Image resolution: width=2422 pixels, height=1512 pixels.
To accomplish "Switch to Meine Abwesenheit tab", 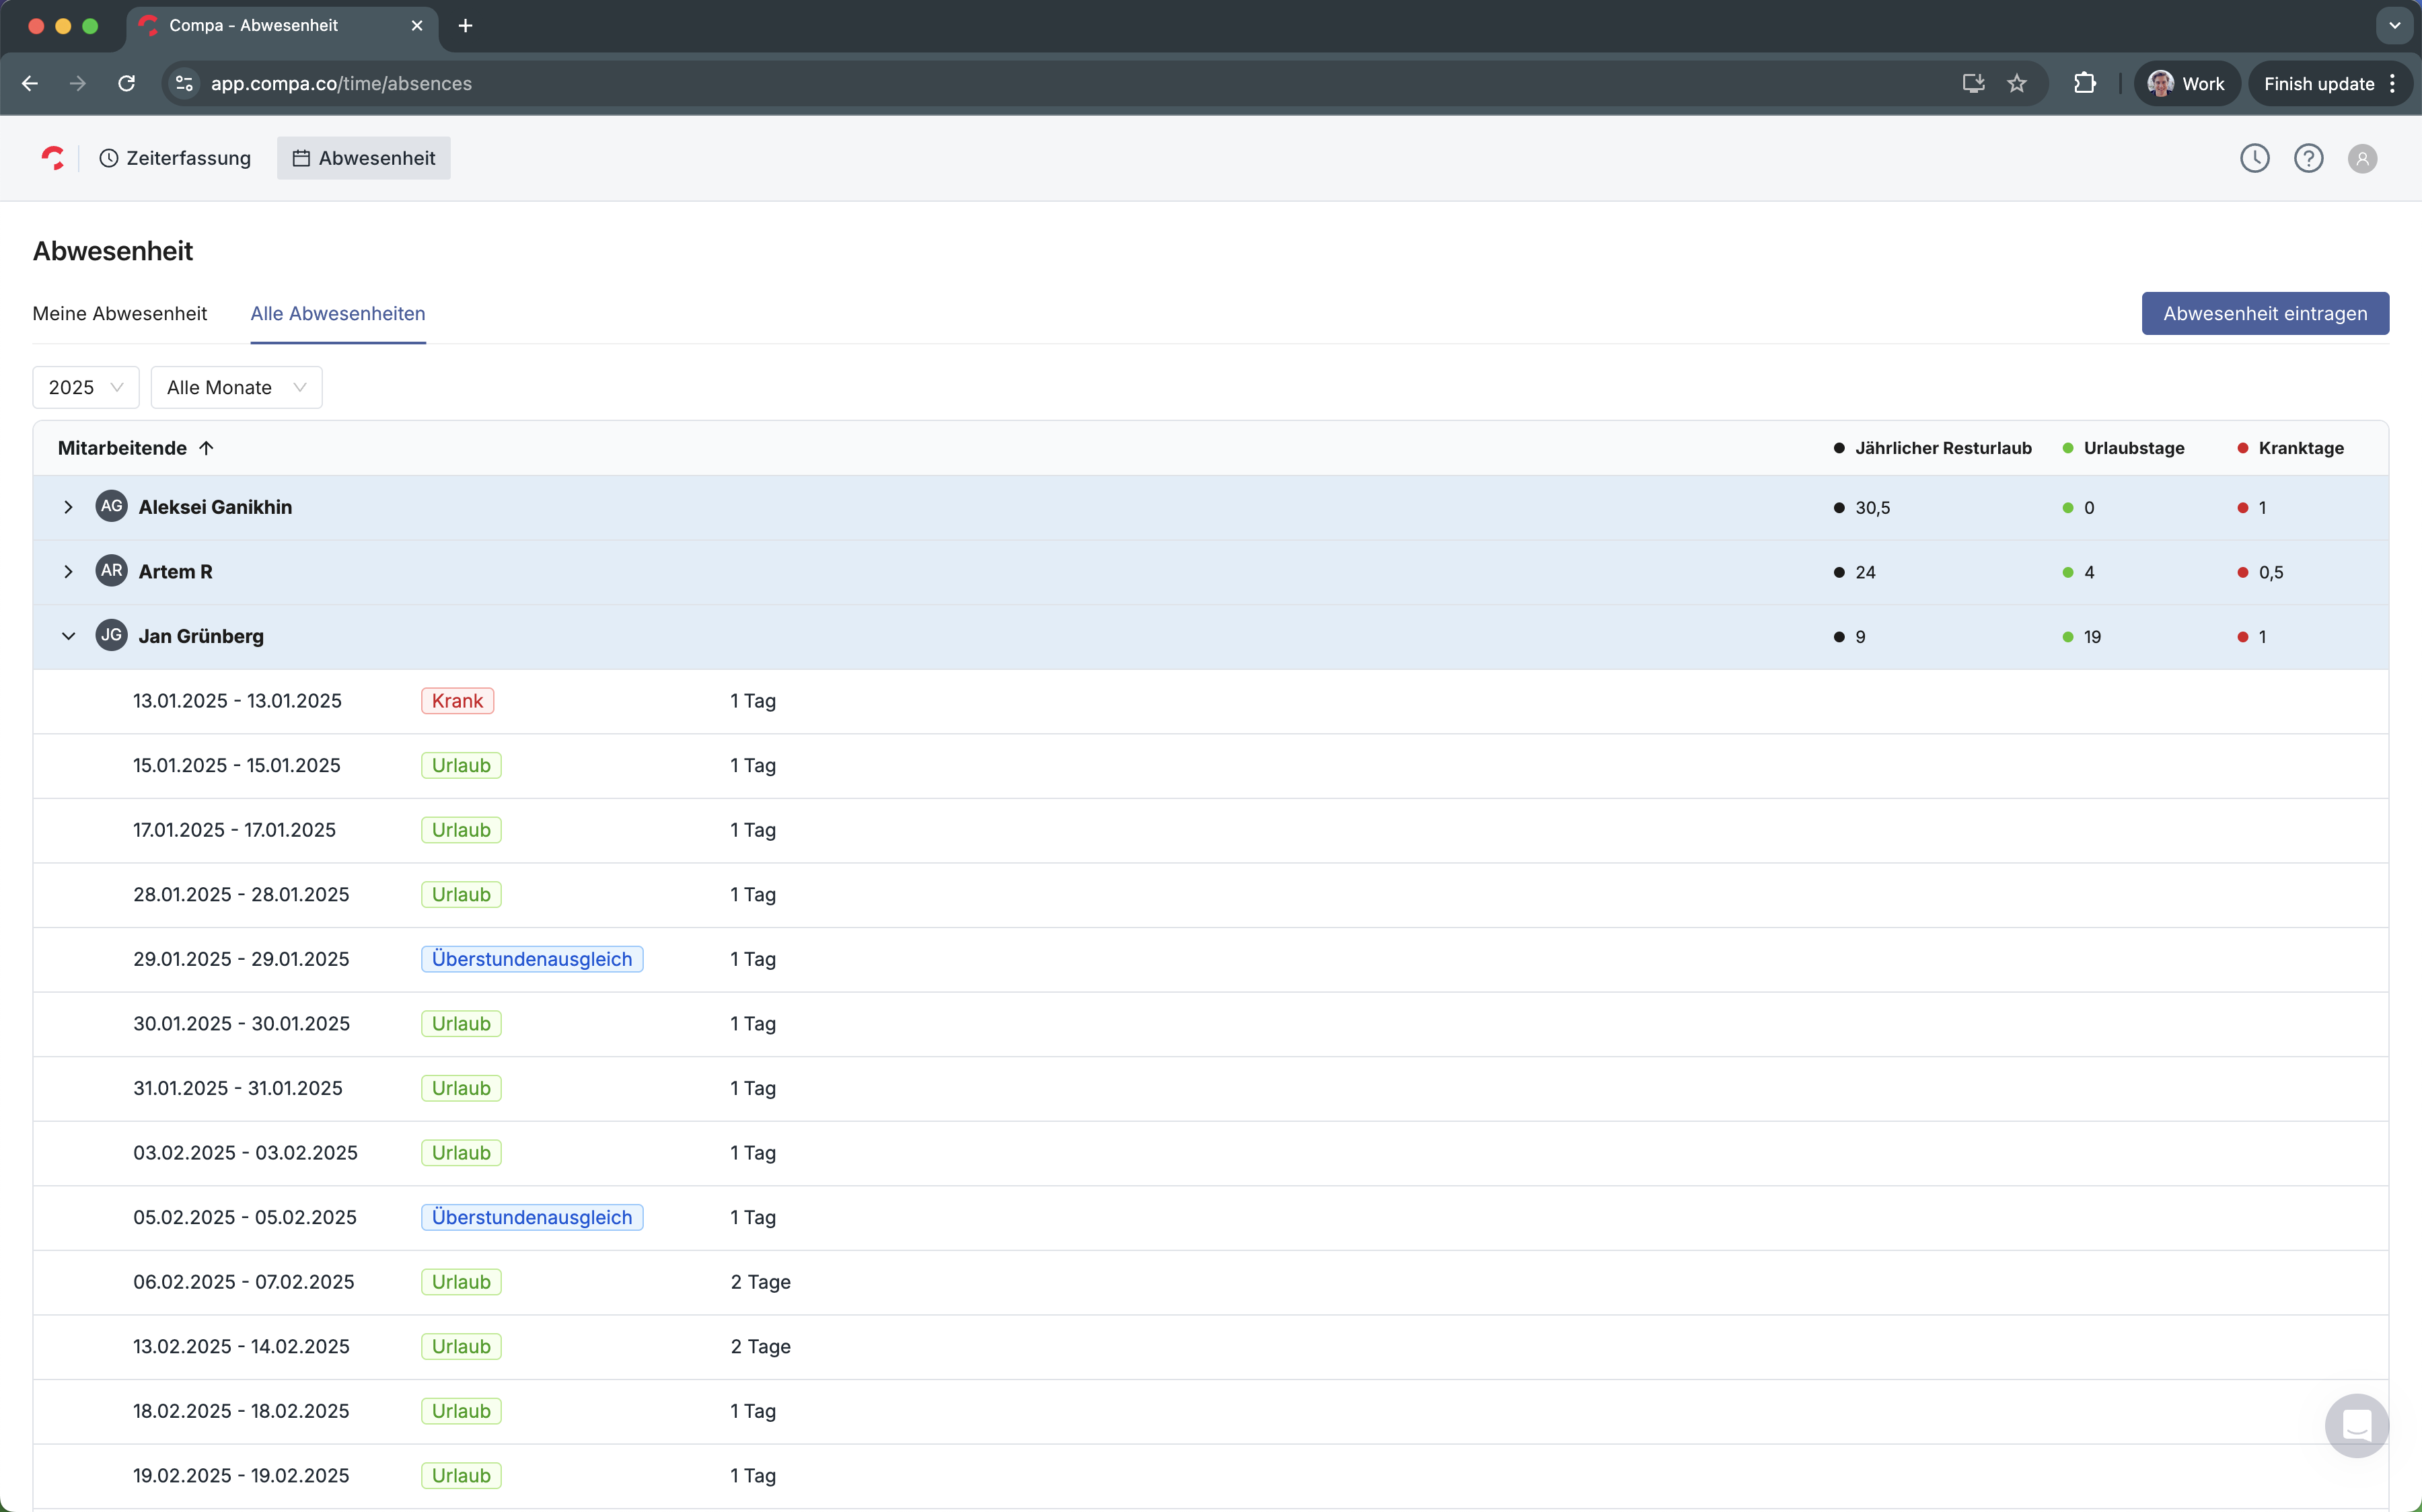I will pos(120,314).
